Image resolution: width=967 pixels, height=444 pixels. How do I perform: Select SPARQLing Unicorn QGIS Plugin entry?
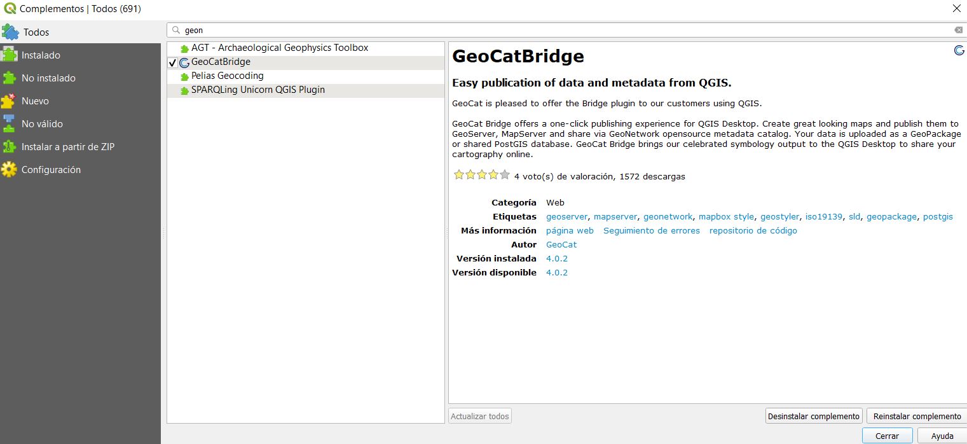[x=257, y=90]
